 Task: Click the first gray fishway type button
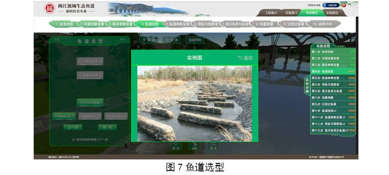click(x=90, y=61)
